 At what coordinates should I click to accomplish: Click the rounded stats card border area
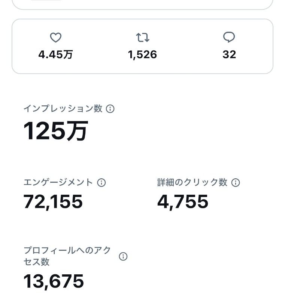[x=142, y=46]
